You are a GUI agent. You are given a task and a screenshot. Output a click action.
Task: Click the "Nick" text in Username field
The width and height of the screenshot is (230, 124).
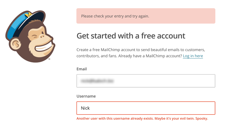pyautogui.click(x=85, y=108)
